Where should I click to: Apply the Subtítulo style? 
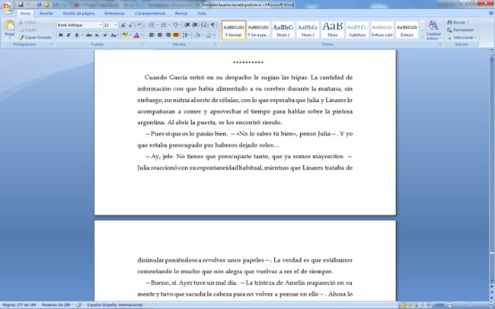(357, 30)
